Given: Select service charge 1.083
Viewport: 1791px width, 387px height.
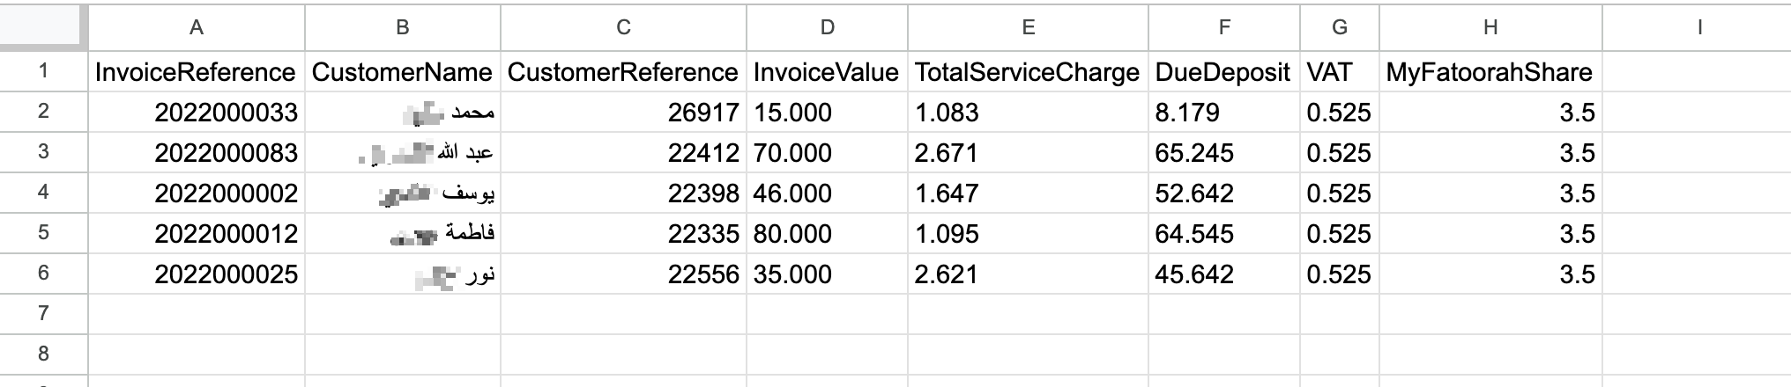Looking at the screenshot, I should pyautogui.click(x=1028, y=112).
